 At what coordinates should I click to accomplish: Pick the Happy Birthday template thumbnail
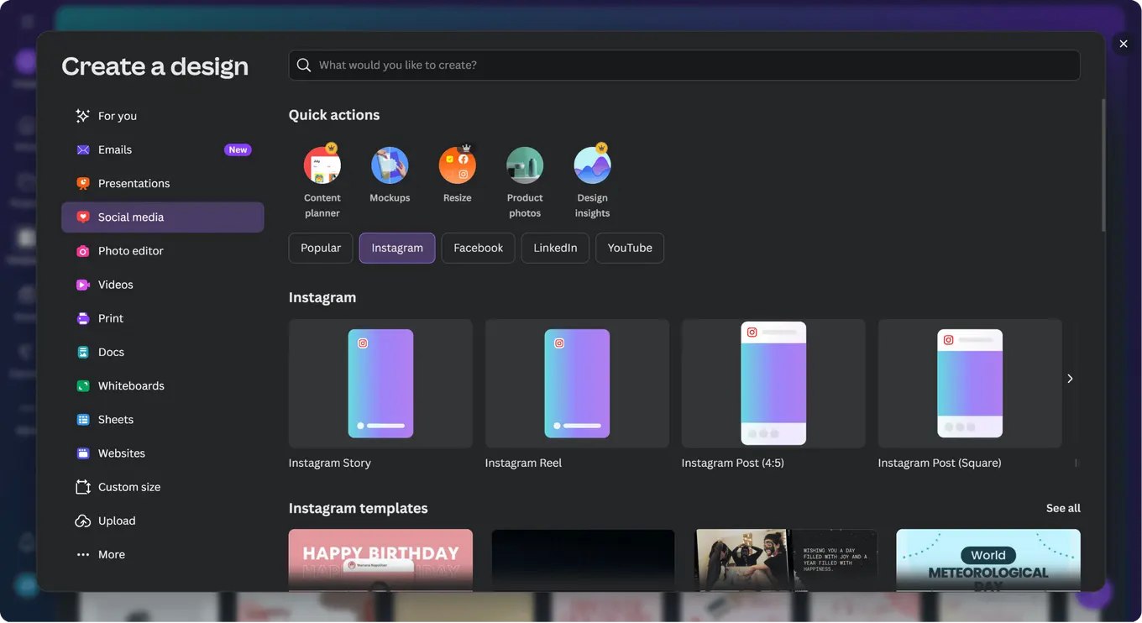380,559
